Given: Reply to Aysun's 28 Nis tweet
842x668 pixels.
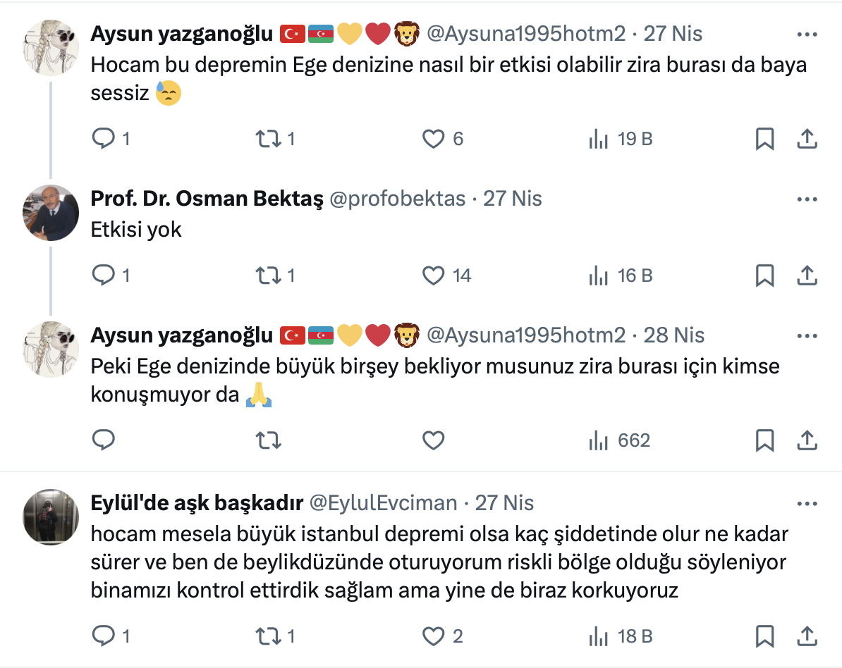Looking at the screenshot, I should pos(104,440).
